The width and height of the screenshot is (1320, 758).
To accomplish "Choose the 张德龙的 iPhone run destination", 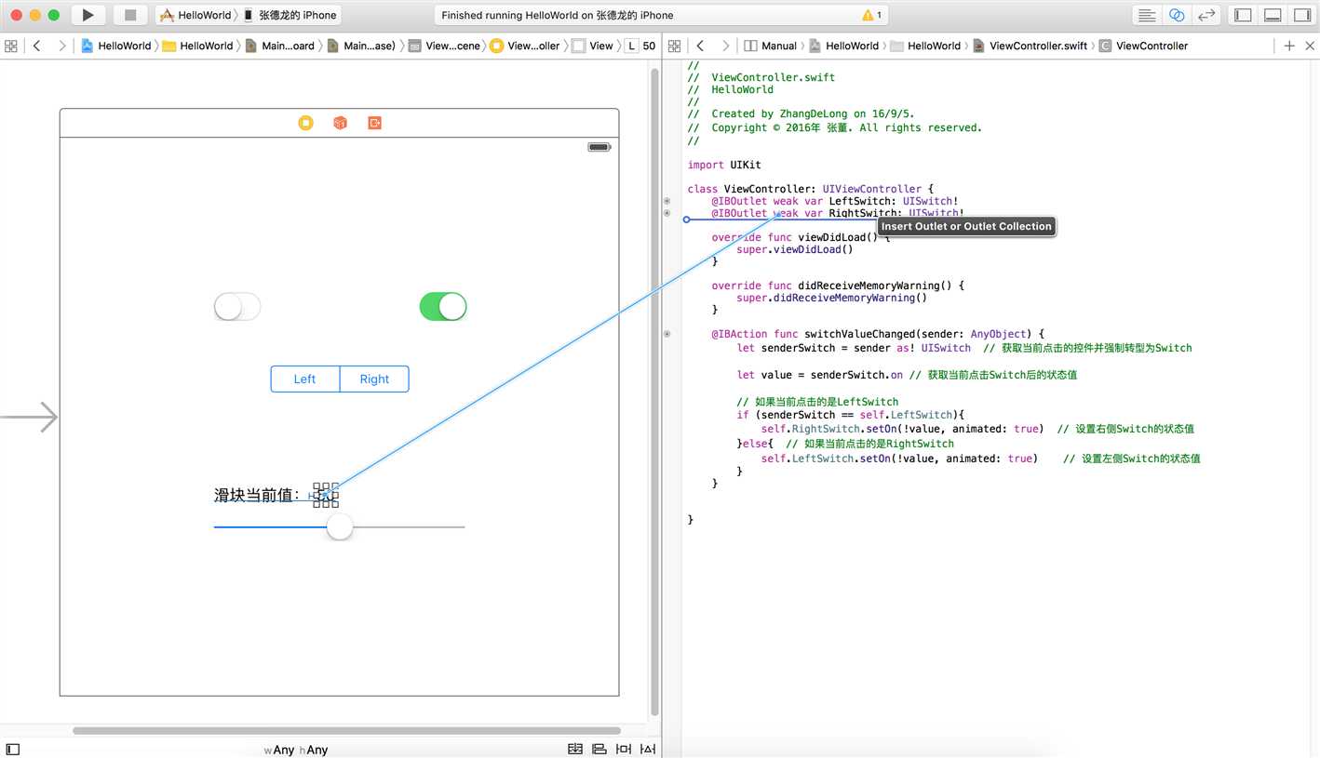I will [290, 15].
